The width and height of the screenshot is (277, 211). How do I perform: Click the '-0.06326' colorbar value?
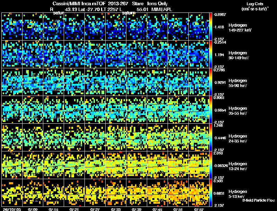221,166
